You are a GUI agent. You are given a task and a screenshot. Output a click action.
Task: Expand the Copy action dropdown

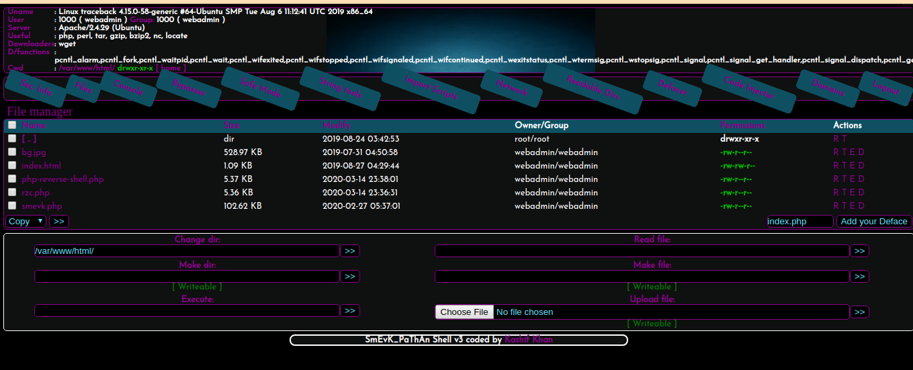click(26, 221)
